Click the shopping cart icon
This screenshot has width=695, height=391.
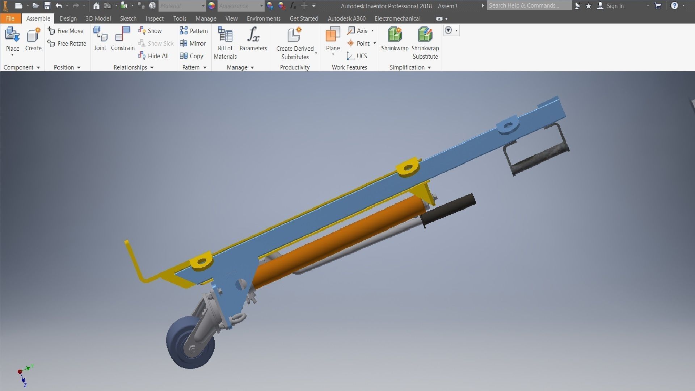click(x=658, y=5)
